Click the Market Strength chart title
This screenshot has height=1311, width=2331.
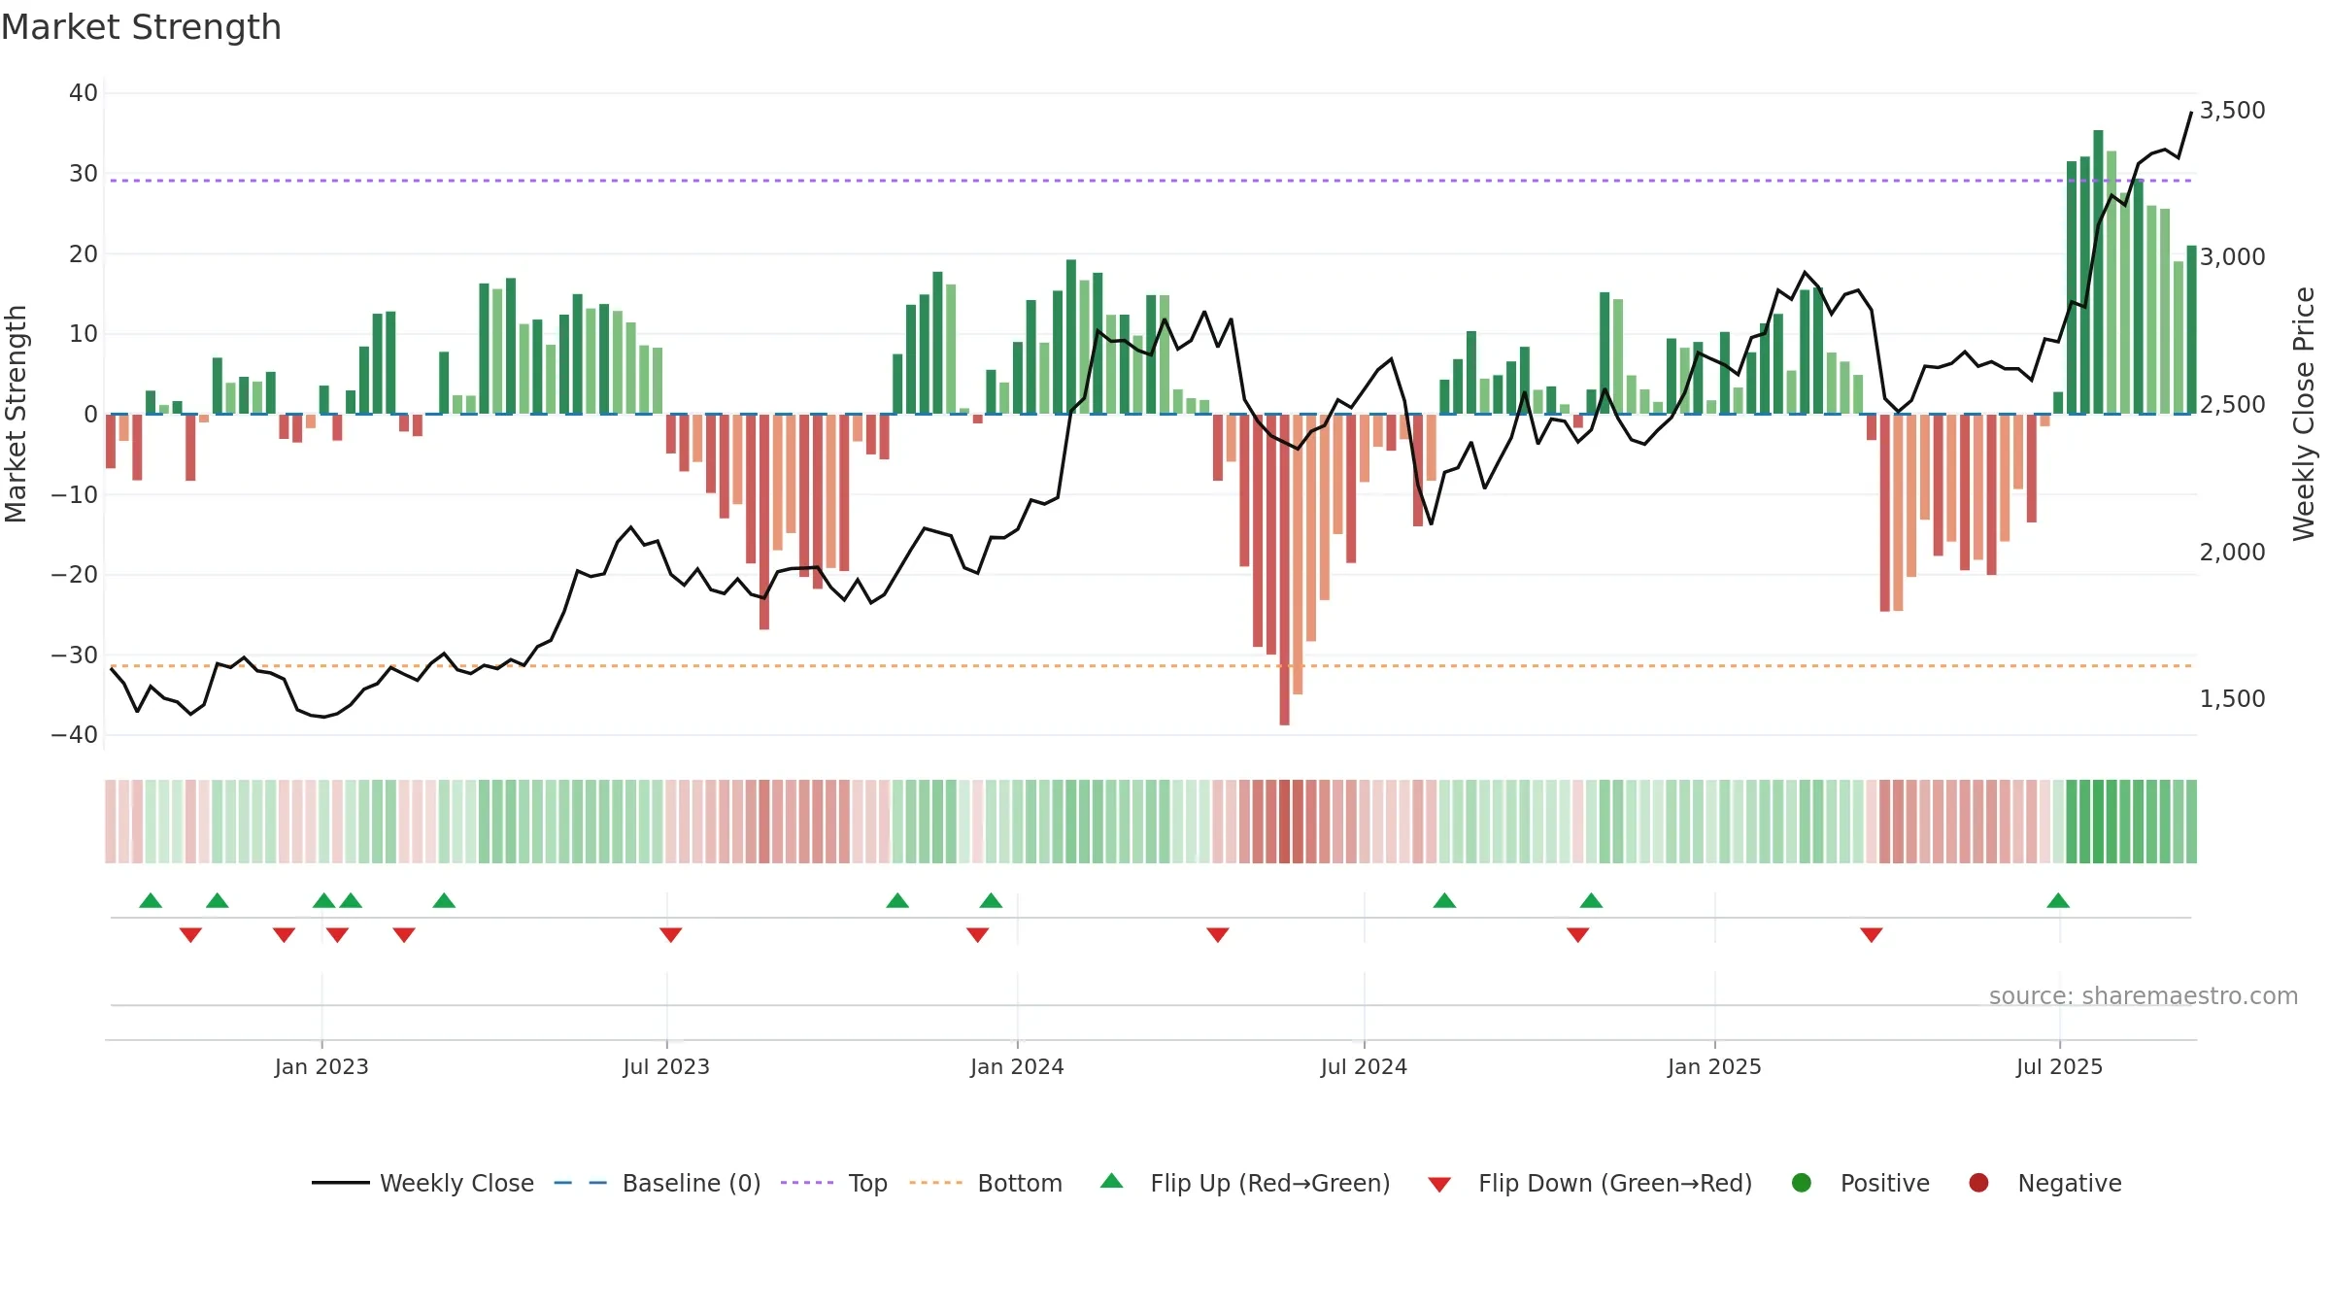[x=141, y=27]
